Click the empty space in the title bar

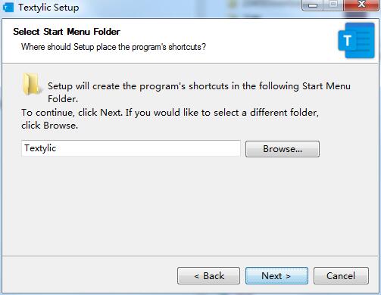click(x=189, y=8)
